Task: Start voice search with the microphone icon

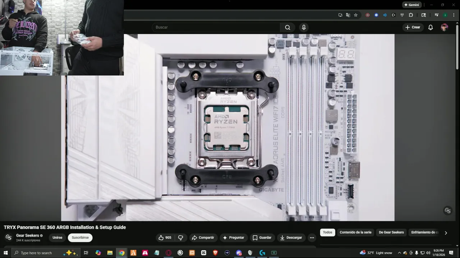Action: pyautogui.click(x=304, y=27)
